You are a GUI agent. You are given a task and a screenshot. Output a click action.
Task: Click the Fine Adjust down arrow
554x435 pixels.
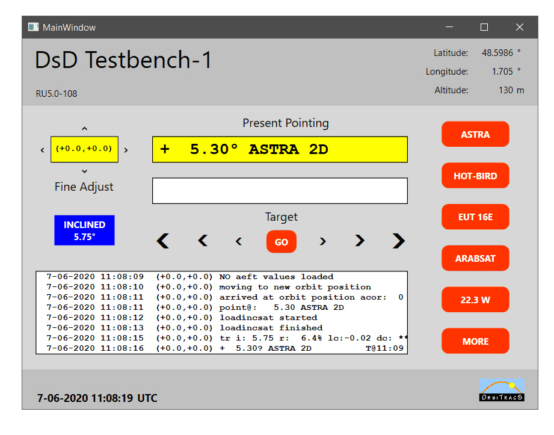coord(84,171)
